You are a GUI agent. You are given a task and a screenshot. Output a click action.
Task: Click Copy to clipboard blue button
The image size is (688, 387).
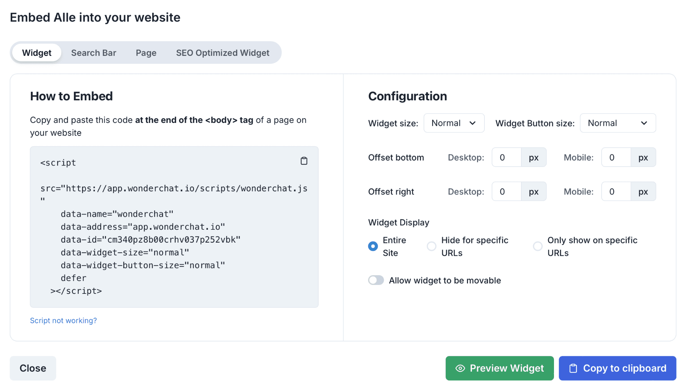pos(618,368)
